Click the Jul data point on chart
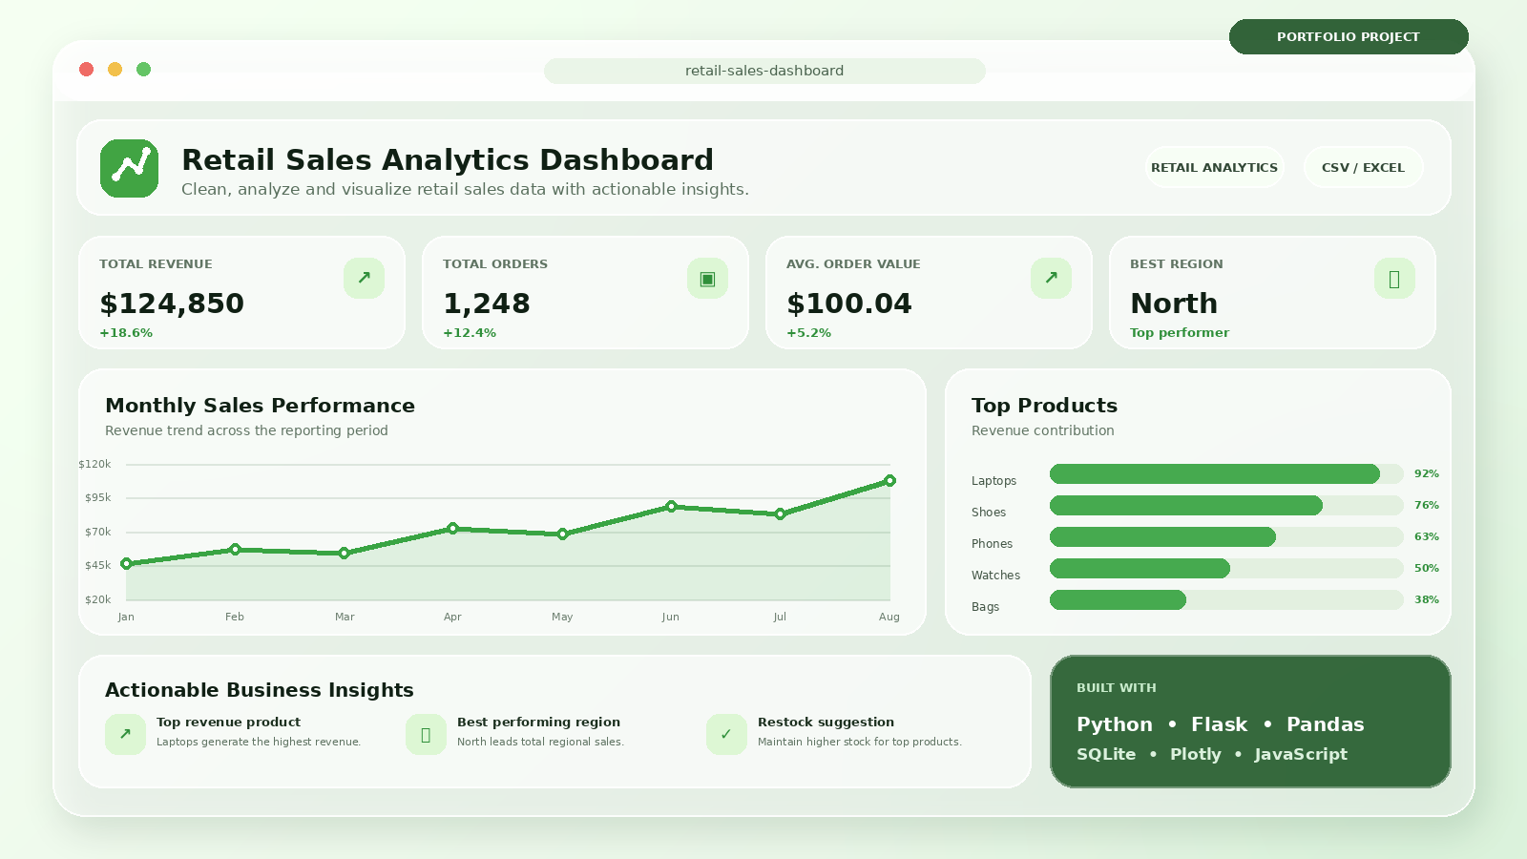Screen dimensions: 1527x859 (780, 514)
